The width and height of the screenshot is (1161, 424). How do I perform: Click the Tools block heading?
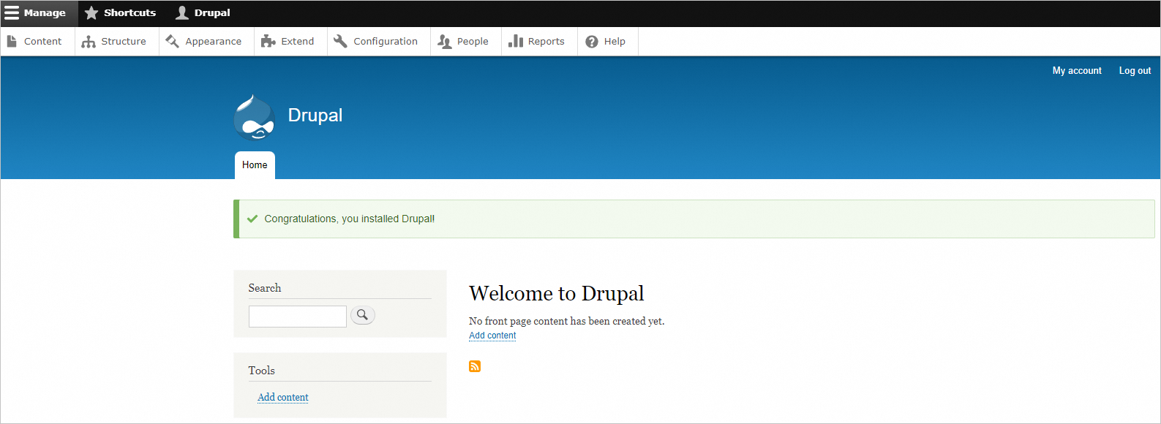(262, 371)
